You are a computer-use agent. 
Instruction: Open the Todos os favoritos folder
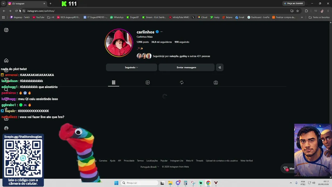click(x=319, y=17)
